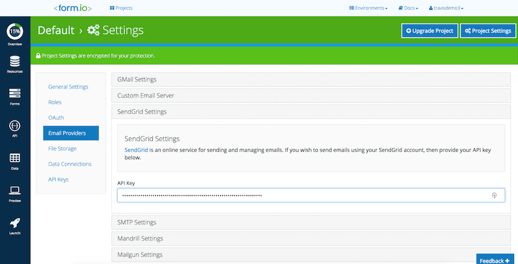Image resolution: width=518 pixels, height=264 pixels.
Task: Open the Environments dropdown
Action: [368, 8]
